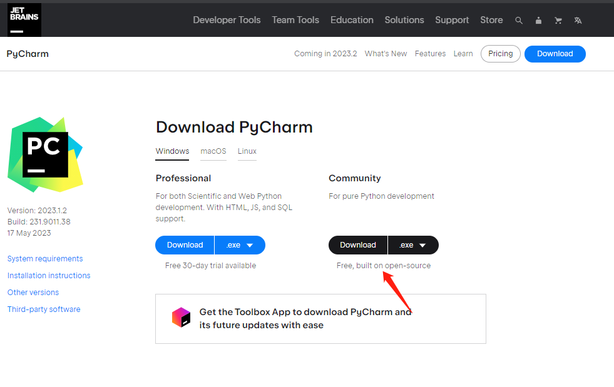Switch to the macOS tab

pyautogui.click(x=213, y=151)
